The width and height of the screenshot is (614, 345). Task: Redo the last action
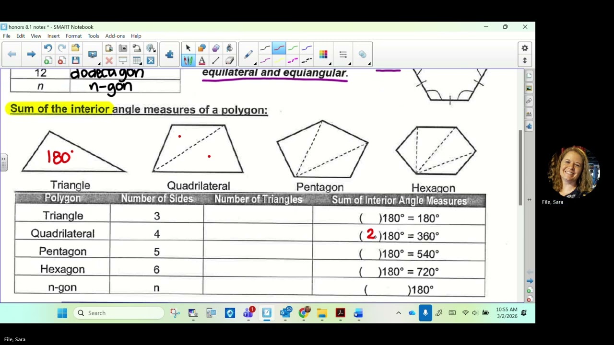click(x=61, y=48)
